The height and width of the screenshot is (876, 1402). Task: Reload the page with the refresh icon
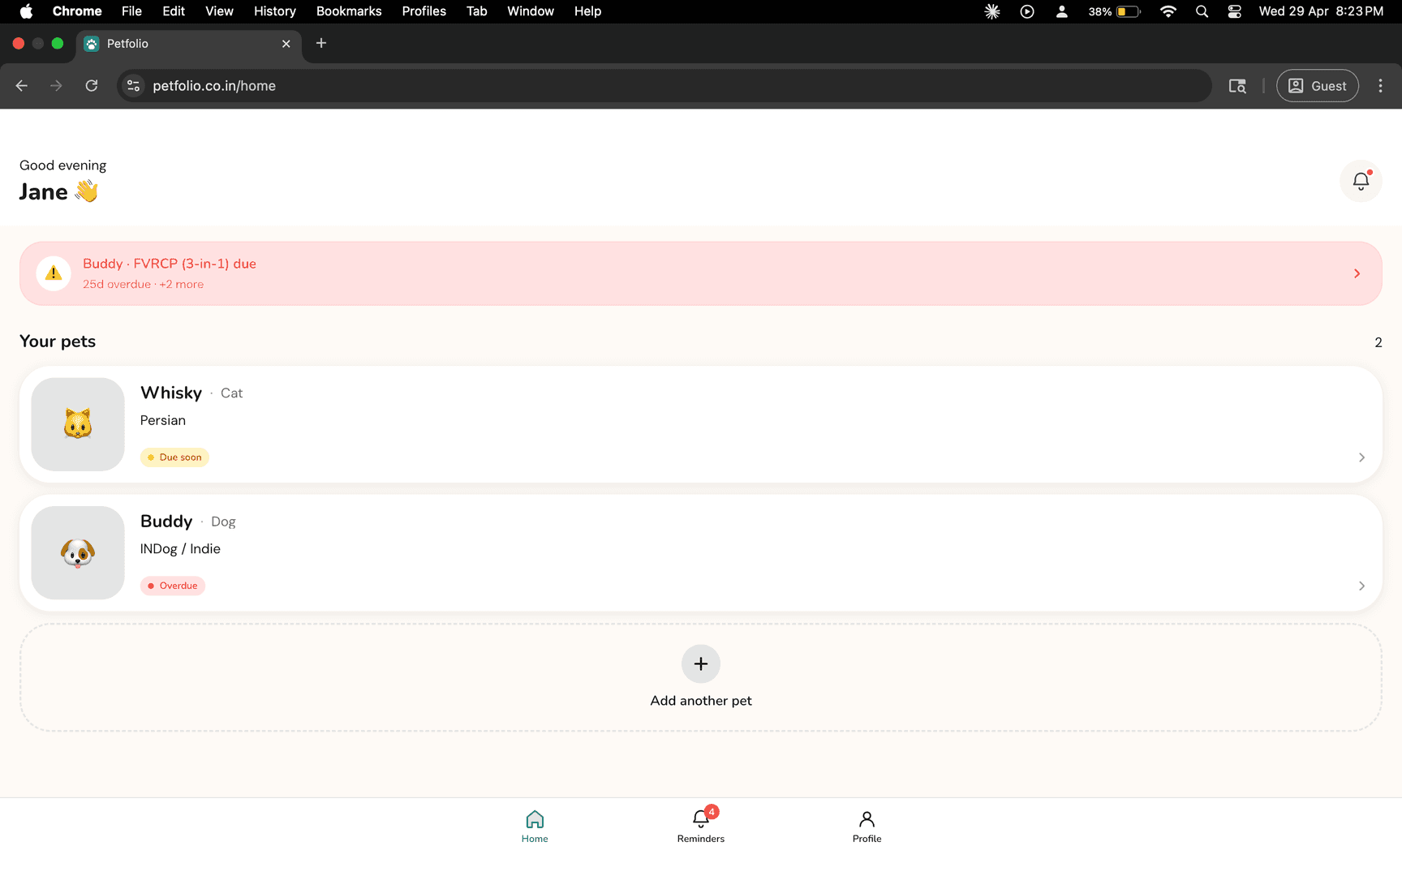click(x=92, y=86)
